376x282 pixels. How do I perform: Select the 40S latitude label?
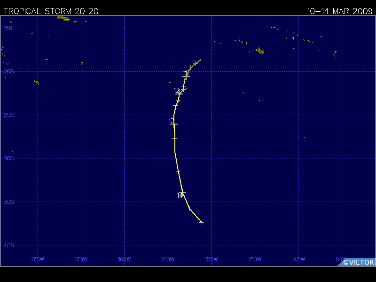[8, 245]
